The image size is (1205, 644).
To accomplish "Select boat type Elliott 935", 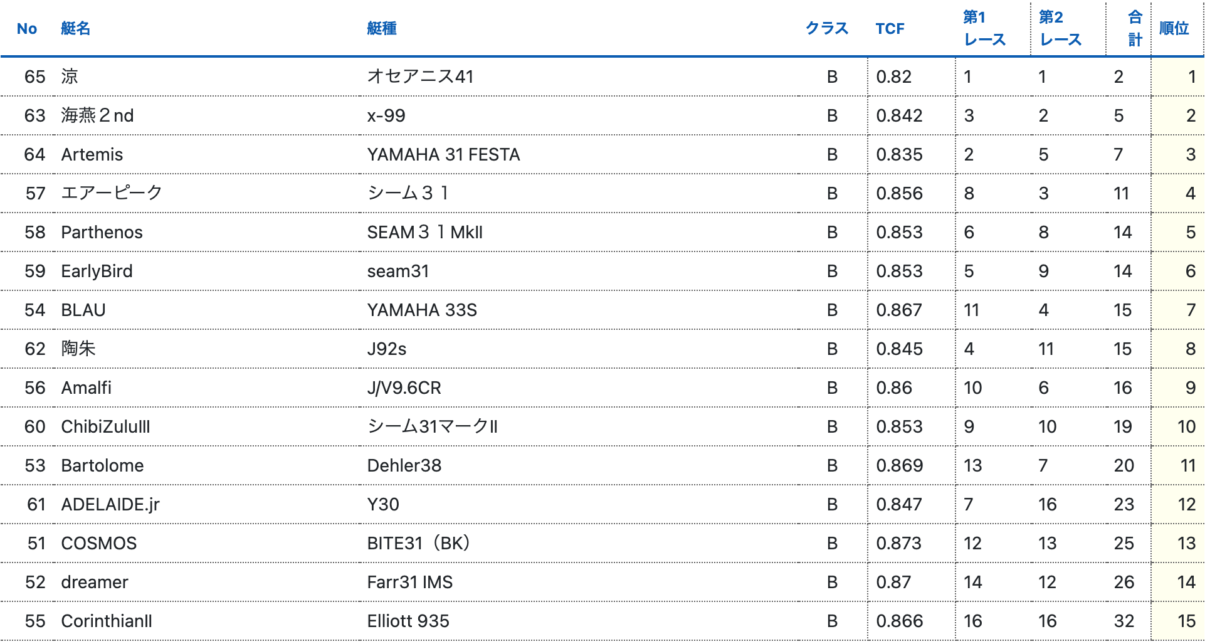I will pyautogui.click(x=408, y=621).
